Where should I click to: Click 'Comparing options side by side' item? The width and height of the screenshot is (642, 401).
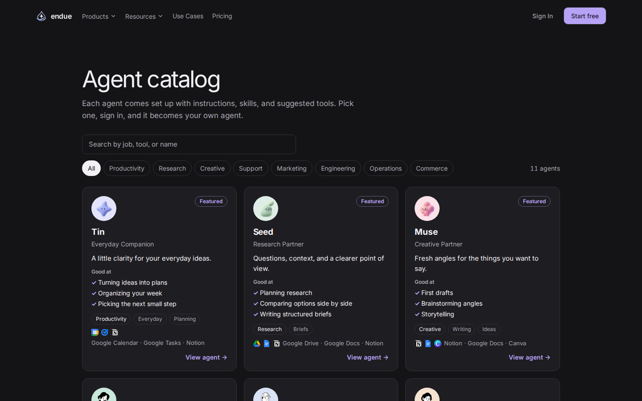pyautogui.click(x=306, y=303)
